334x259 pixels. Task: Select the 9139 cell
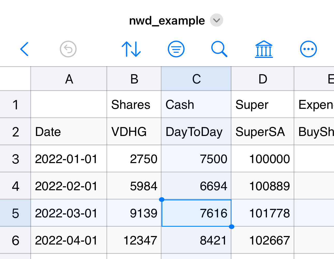pos(134,213)
